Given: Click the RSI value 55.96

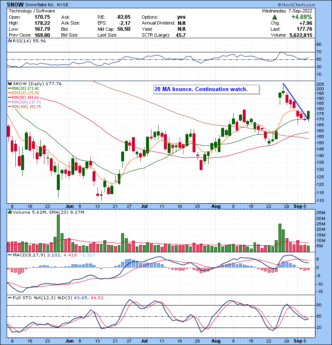Looking at the screenshot, I should click(39, 41).
